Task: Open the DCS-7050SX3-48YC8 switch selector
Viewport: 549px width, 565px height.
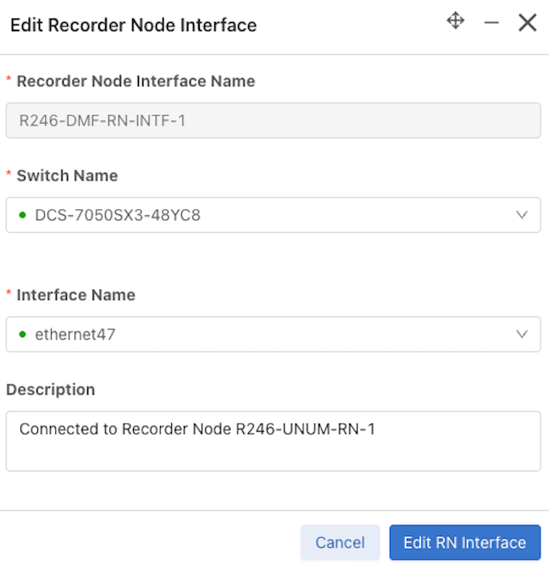Action: [274, 215]
